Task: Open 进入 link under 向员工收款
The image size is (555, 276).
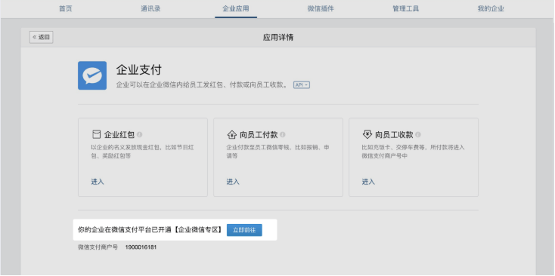Action: point(368,182)
